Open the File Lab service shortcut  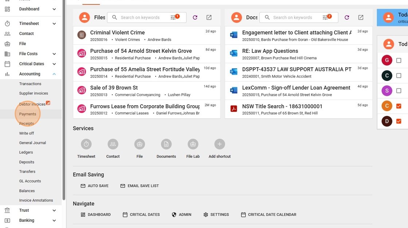[x=193, y=144]
